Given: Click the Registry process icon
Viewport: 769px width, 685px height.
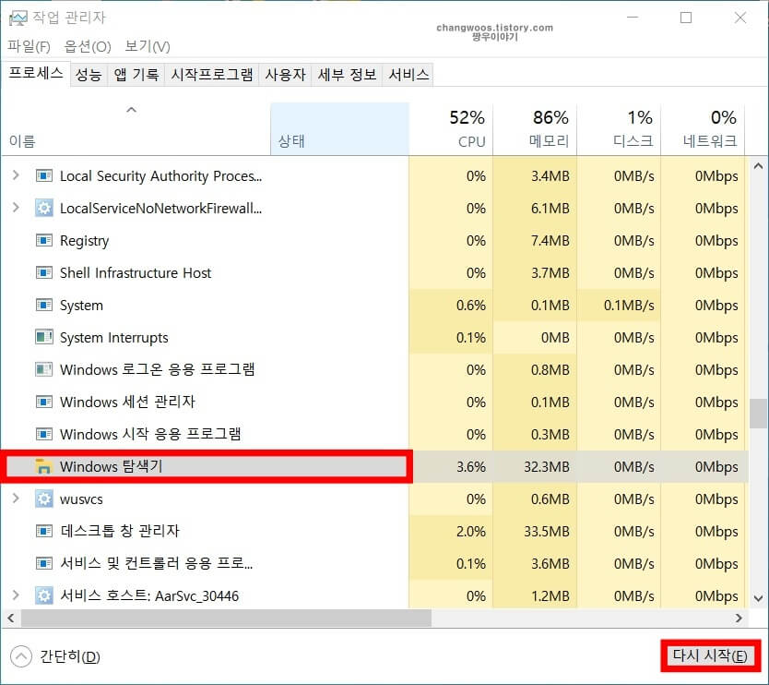Looking at the screenshot, I should 43,240.
